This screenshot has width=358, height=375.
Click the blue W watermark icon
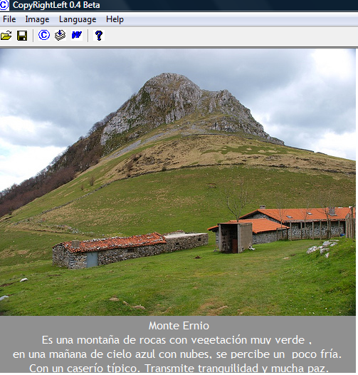coord(77,35)
